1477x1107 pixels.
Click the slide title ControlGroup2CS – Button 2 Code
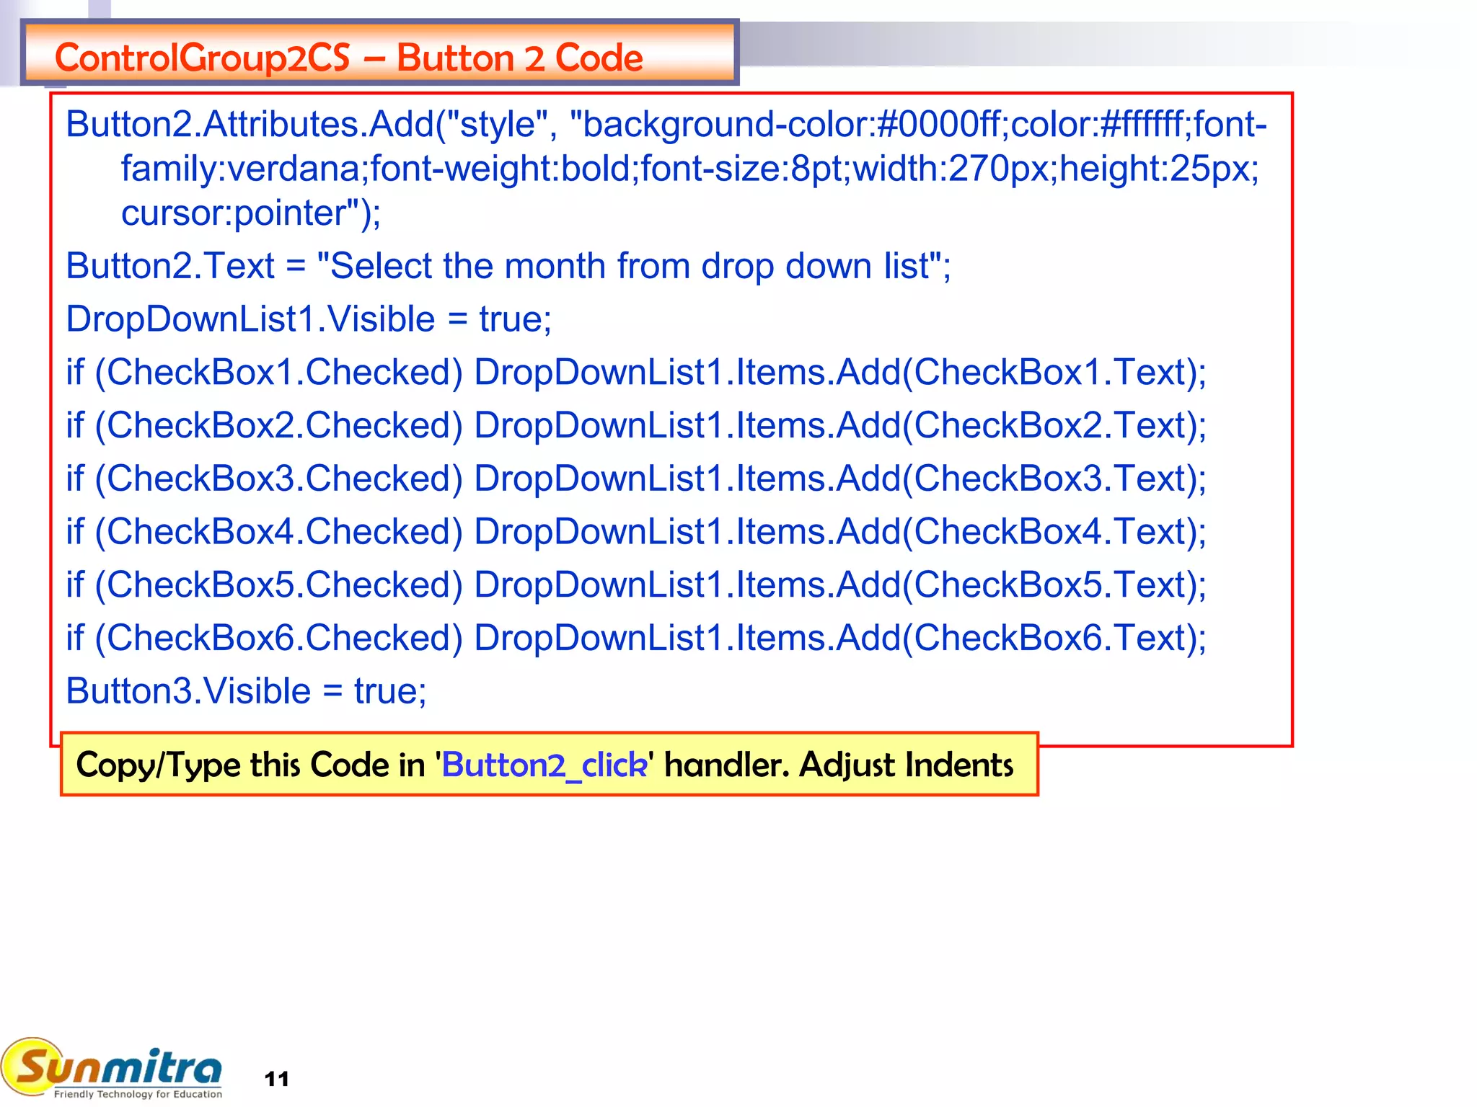point(348,58)
